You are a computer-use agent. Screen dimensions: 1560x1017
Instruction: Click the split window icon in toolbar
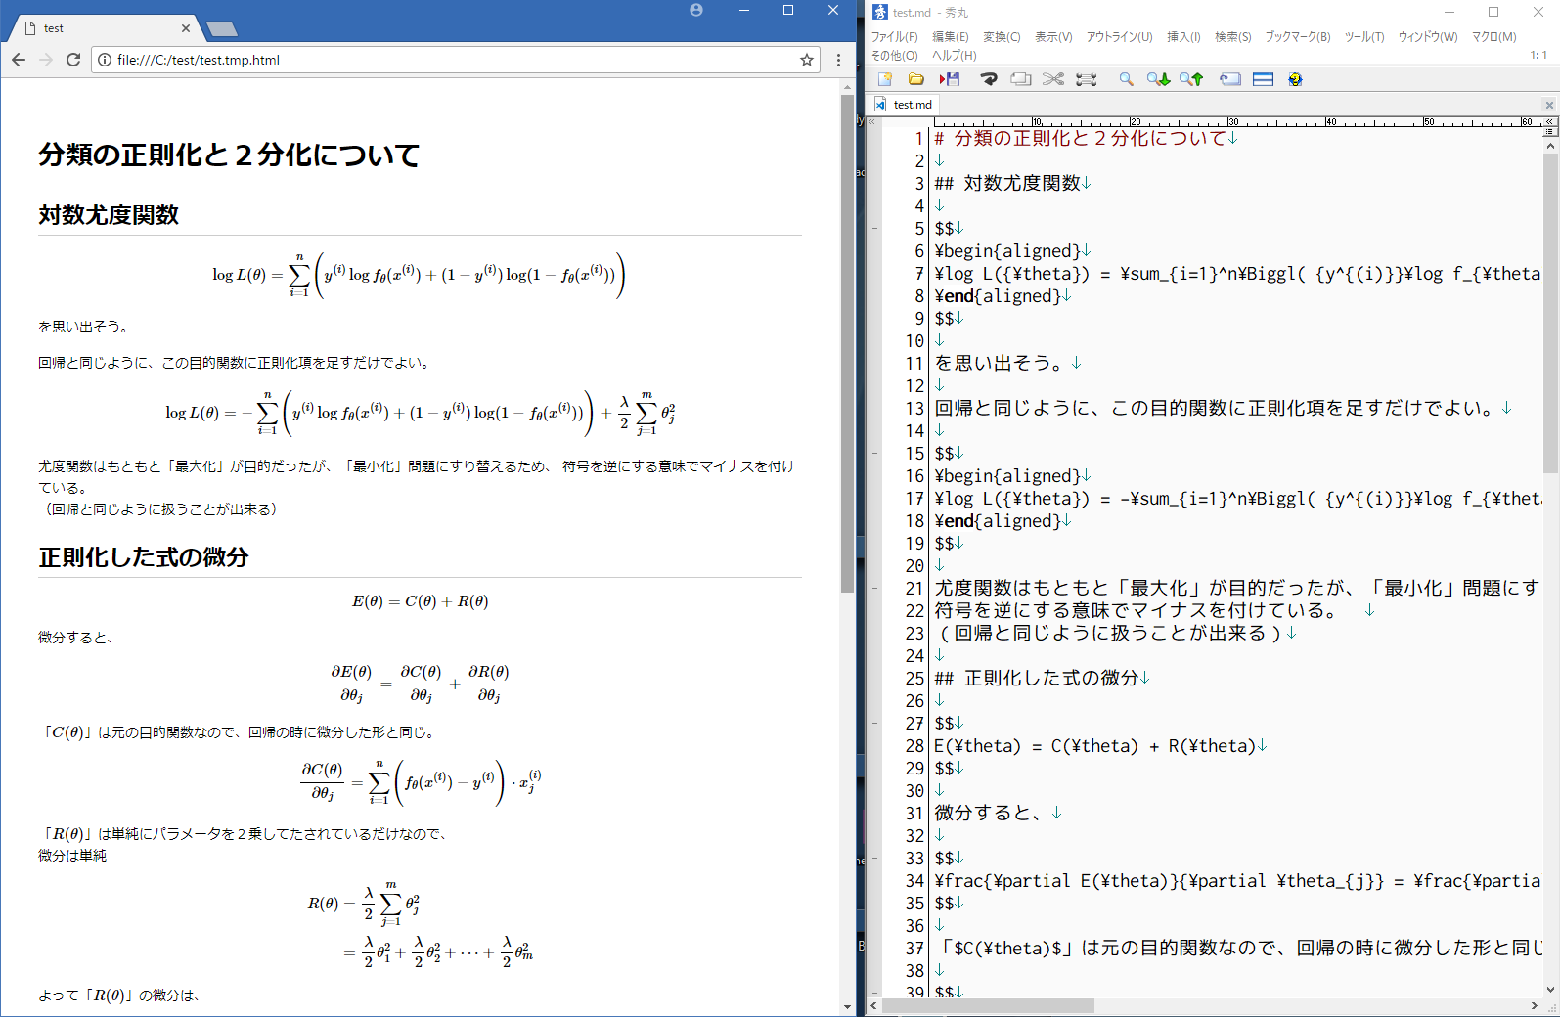[x=1263, y=79]
